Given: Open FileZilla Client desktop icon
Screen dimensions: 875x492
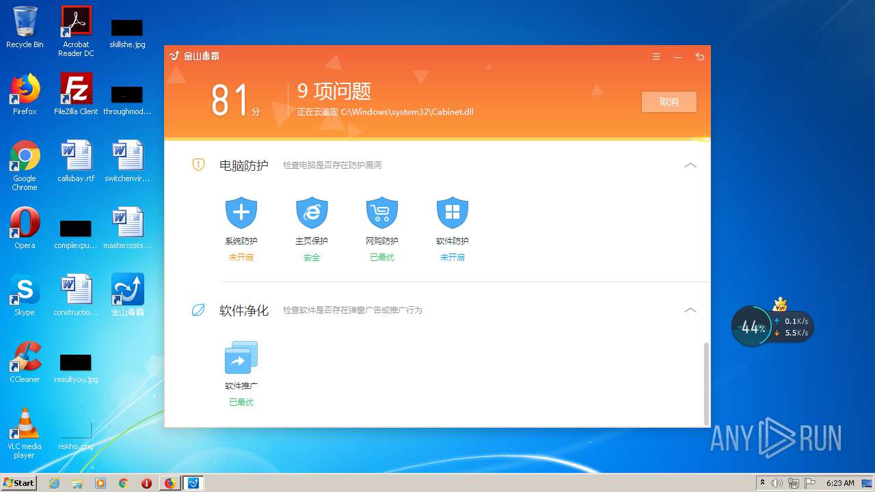Looking at the screenshot, I should 76,94.
